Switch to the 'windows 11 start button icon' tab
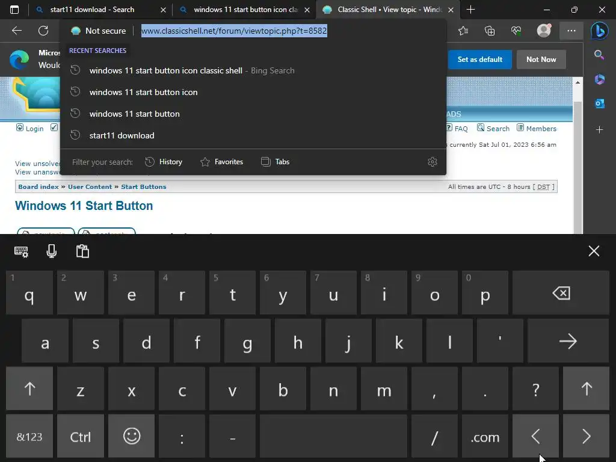Viewport: 616px width, 462px height. tap(244, 10)
